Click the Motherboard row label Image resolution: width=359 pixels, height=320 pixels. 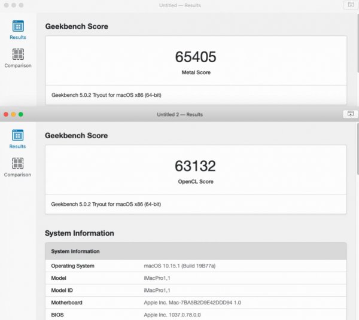click(66, 303)
